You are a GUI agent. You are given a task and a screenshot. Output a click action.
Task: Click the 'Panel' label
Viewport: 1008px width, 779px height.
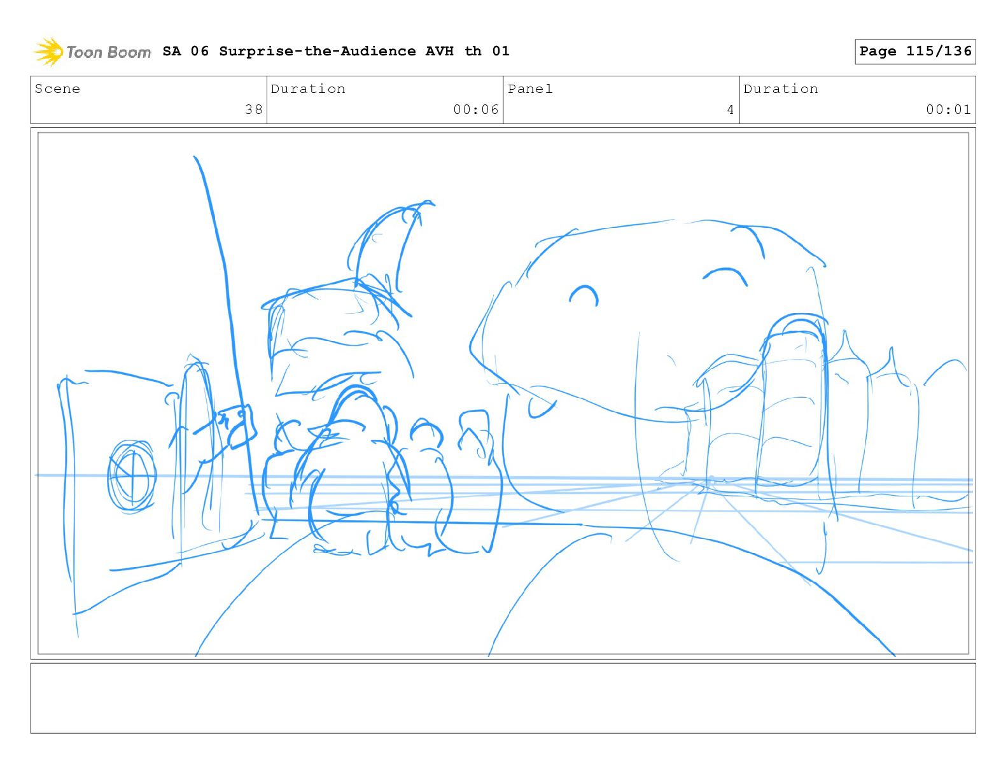[x=530, y=88]
